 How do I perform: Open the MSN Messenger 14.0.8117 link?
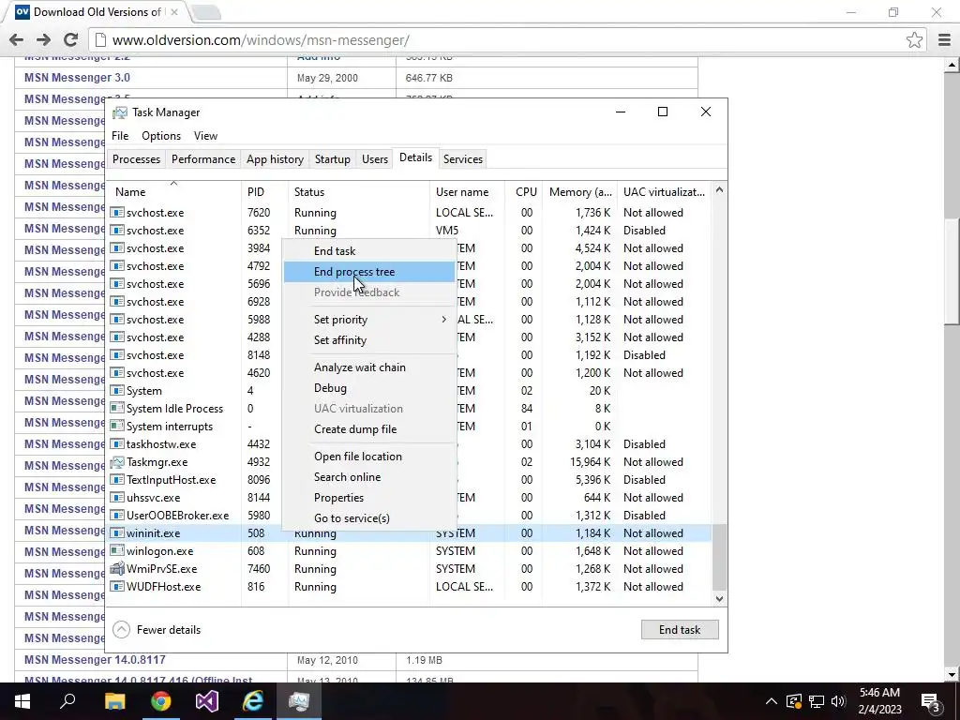95,660
